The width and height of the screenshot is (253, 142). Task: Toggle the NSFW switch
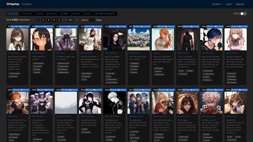pyautogui.click(x=244, y=14)
